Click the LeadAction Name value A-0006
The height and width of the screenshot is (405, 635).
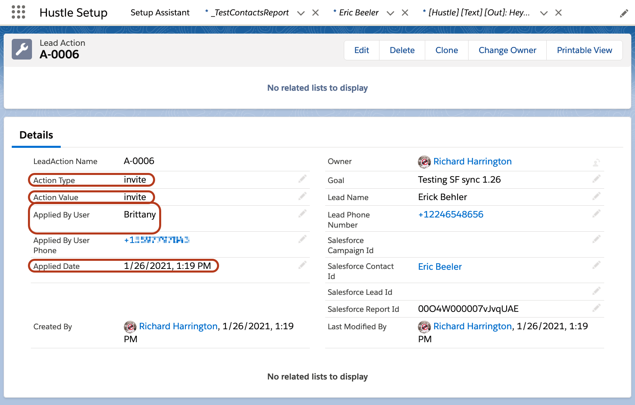[x=139, y=161]
